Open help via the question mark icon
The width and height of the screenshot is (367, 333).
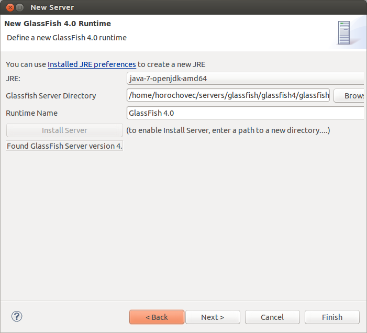pos(17,316)
